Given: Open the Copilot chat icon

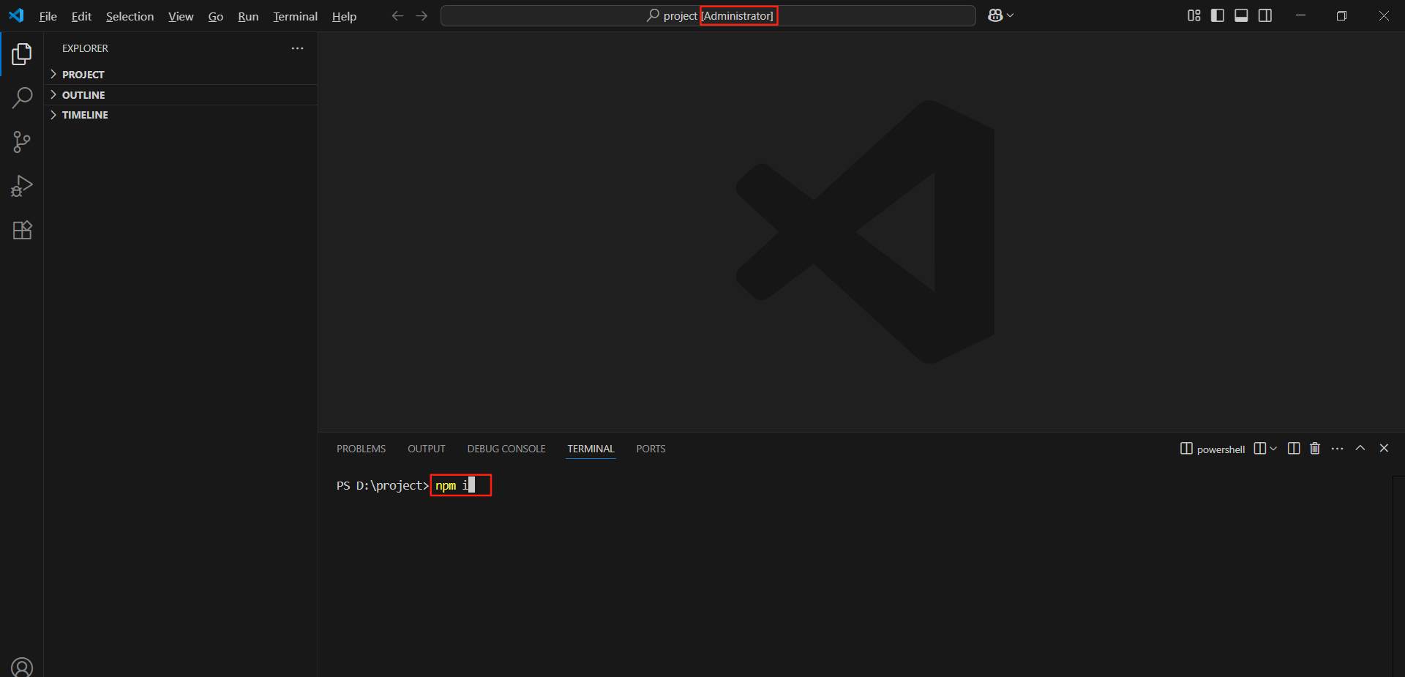Looking at the screenshot, I should pos(994,15).
